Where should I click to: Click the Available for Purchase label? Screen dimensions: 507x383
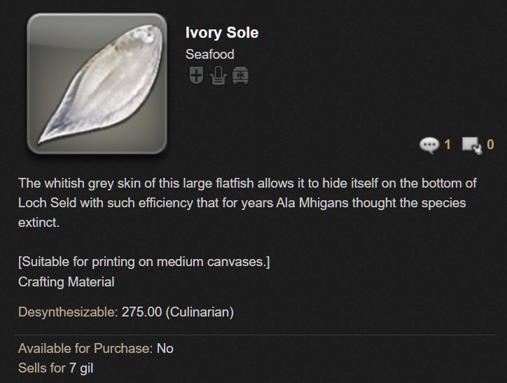85,348
